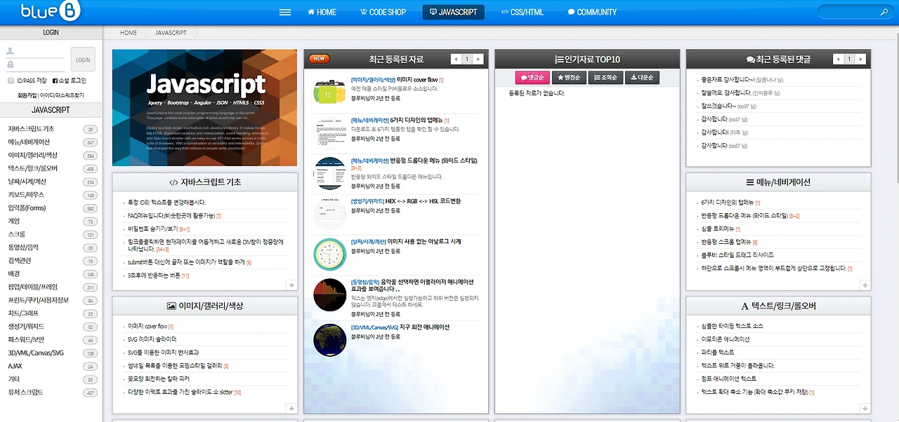Click HOME in the breadcrumb
Screen dimensions: 899x422
point(129,33)
